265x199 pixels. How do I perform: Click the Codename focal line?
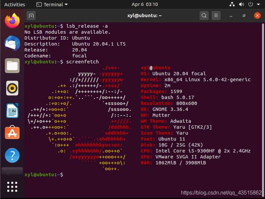click(x=56, y=56)
